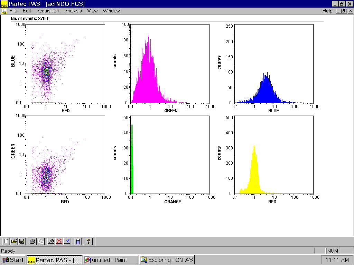Click the yellow question mark help icon
The width and height of the screenshot is (354, 265).
[x=88, y=242]
